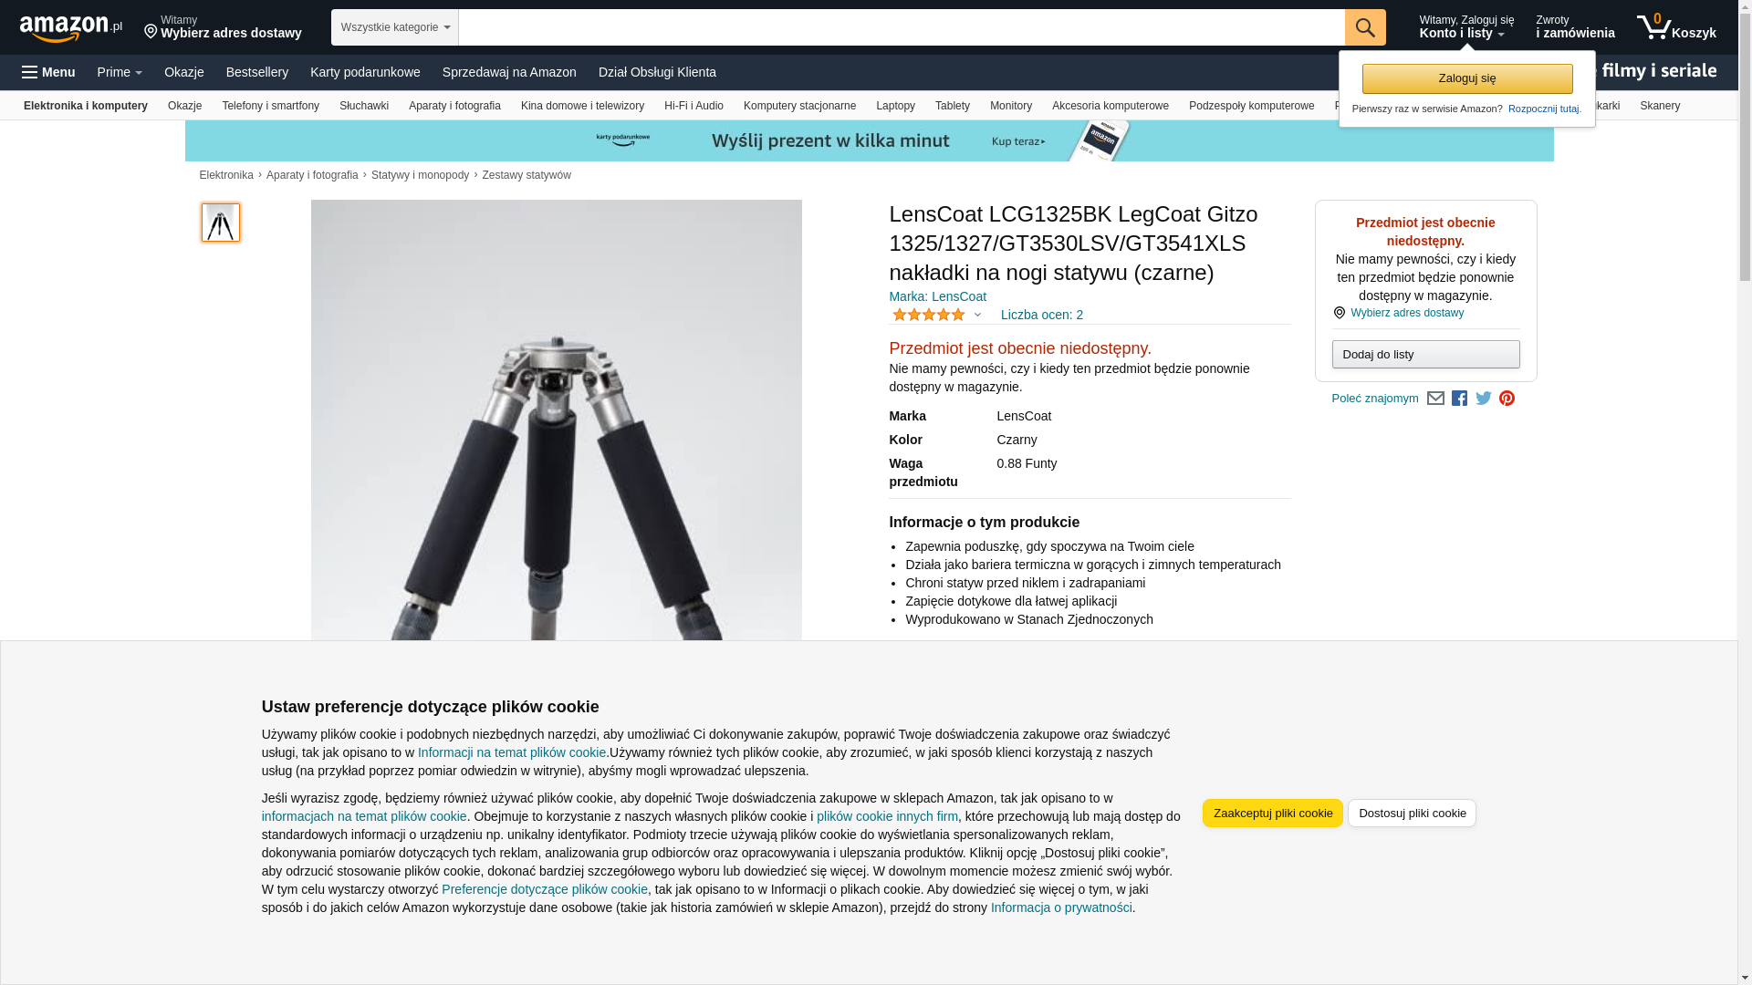Open the Bestsellery nav item

point(257,72)
